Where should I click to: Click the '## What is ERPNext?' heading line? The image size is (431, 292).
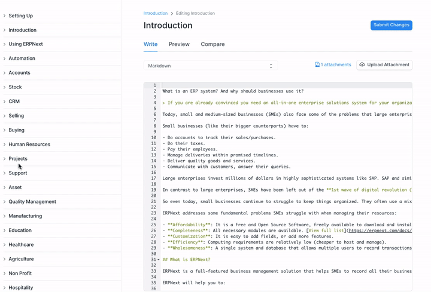[x=186, y=260]
